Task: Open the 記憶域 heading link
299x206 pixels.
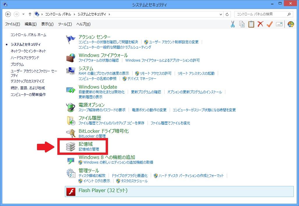Action: (x=86, y=144)
